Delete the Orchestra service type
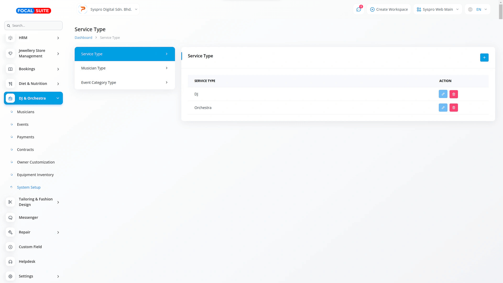The width and height of the screenshot is (503, 283). coord(454,108)
